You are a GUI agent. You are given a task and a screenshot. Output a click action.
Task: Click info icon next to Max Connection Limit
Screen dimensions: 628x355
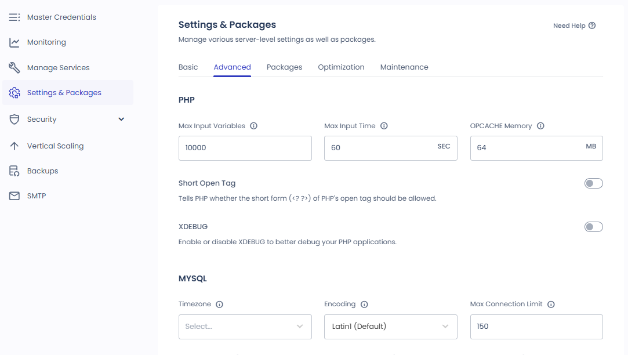coord(551,305)
